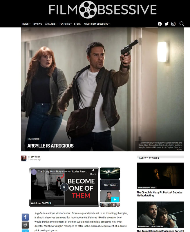The image size is (190, 232).
Task: Click the blue play button on thumbnail
Action: click(115, 200)
